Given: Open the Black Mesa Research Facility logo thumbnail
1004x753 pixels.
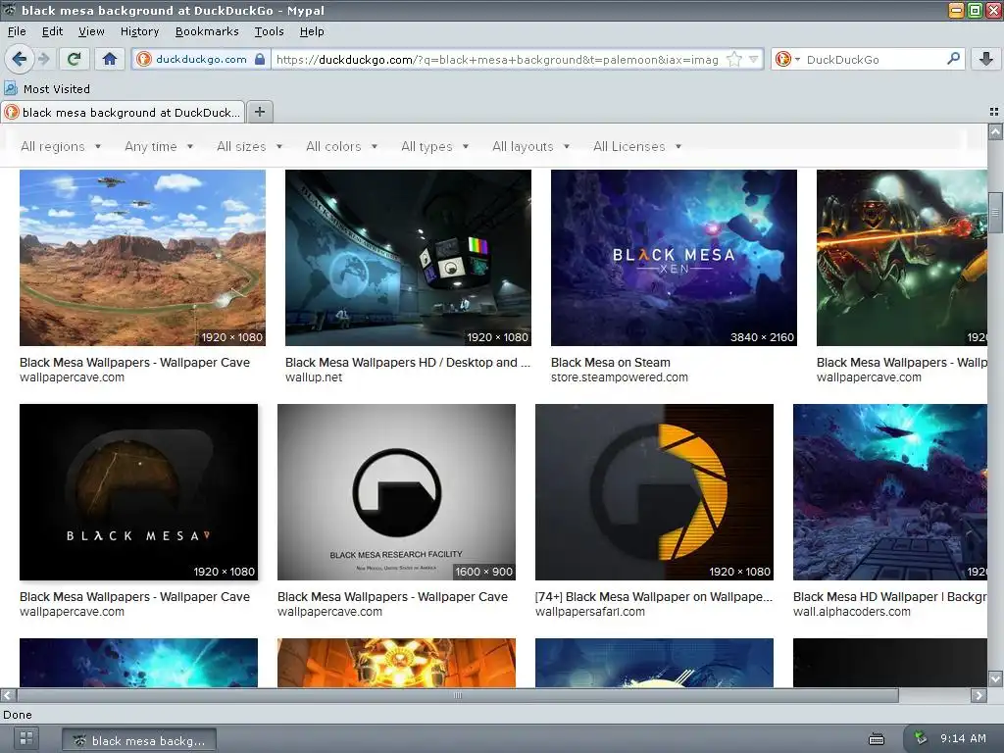Looking at the screenshot, I should coord(396,492).
